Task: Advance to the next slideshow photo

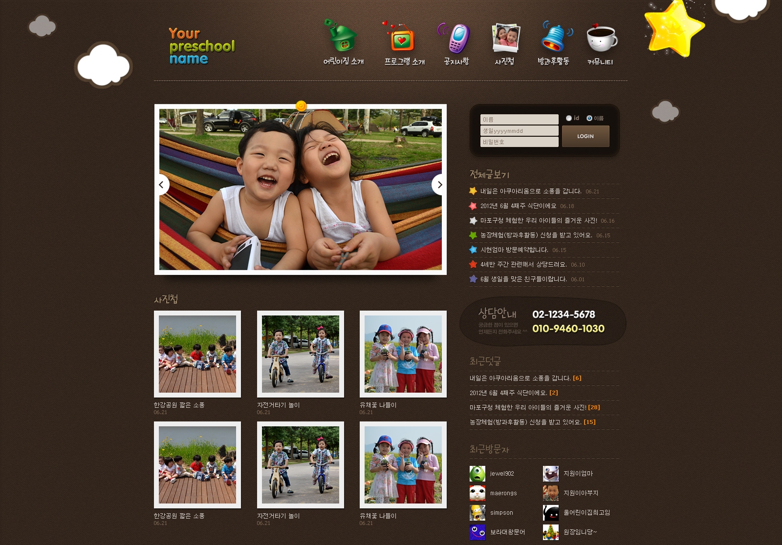Action: tap(439, 185)
